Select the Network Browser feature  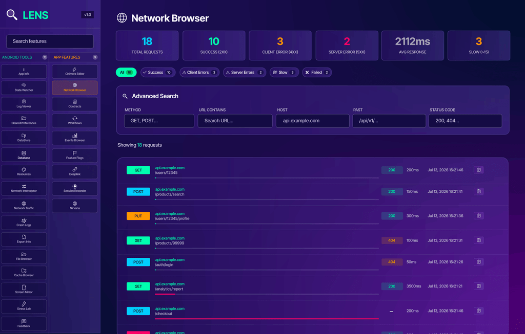pos(75,88)
